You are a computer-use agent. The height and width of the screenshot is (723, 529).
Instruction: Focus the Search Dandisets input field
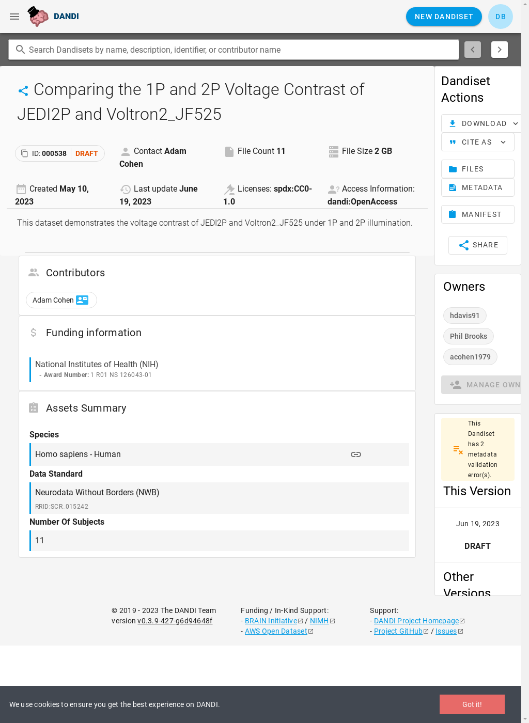pos(234,50)
